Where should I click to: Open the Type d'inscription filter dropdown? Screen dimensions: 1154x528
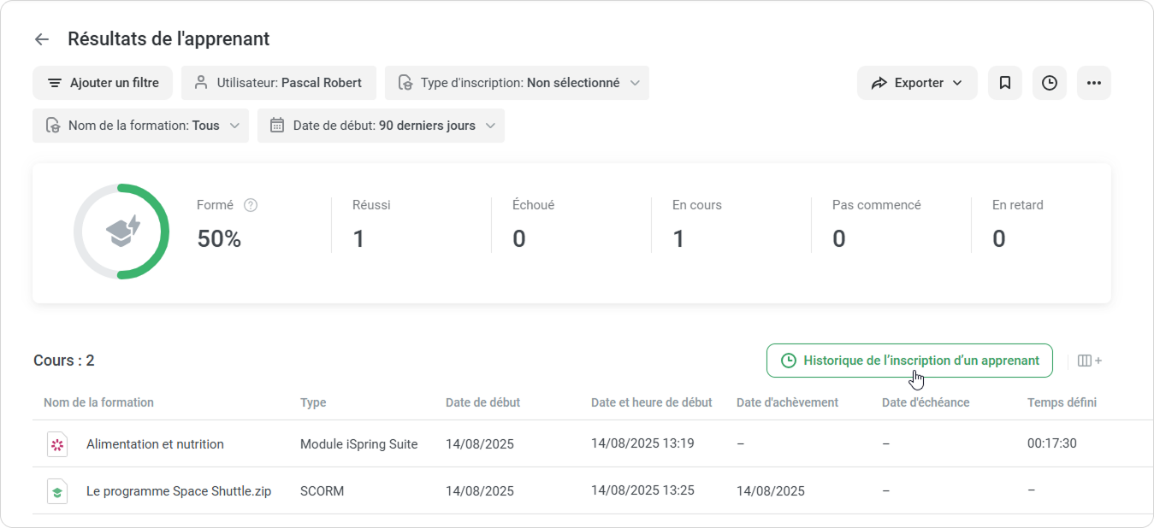pos(517,83)
